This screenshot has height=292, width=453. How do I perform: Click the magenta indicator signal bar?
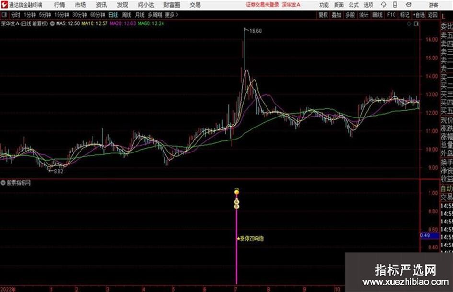coord(237,246)
